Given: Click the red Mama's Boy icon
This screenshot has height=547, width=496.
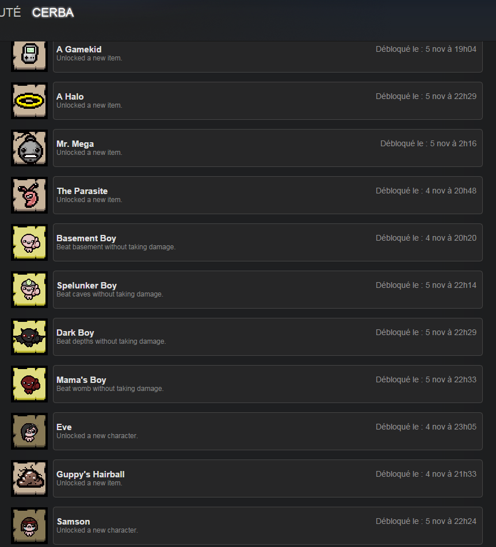Looking at the screenshot, I should [29, 384].
